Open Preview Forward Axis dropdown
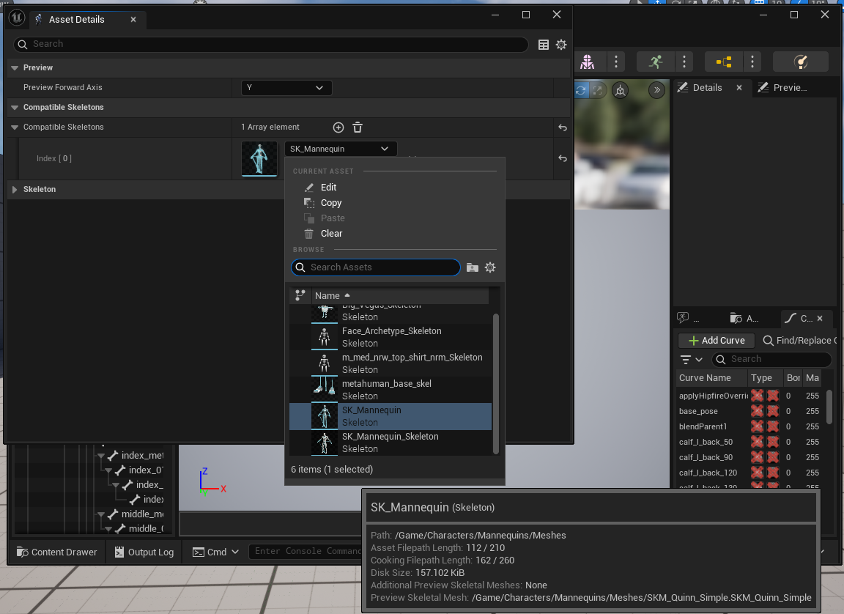844x614 pixels. point(286,88)
